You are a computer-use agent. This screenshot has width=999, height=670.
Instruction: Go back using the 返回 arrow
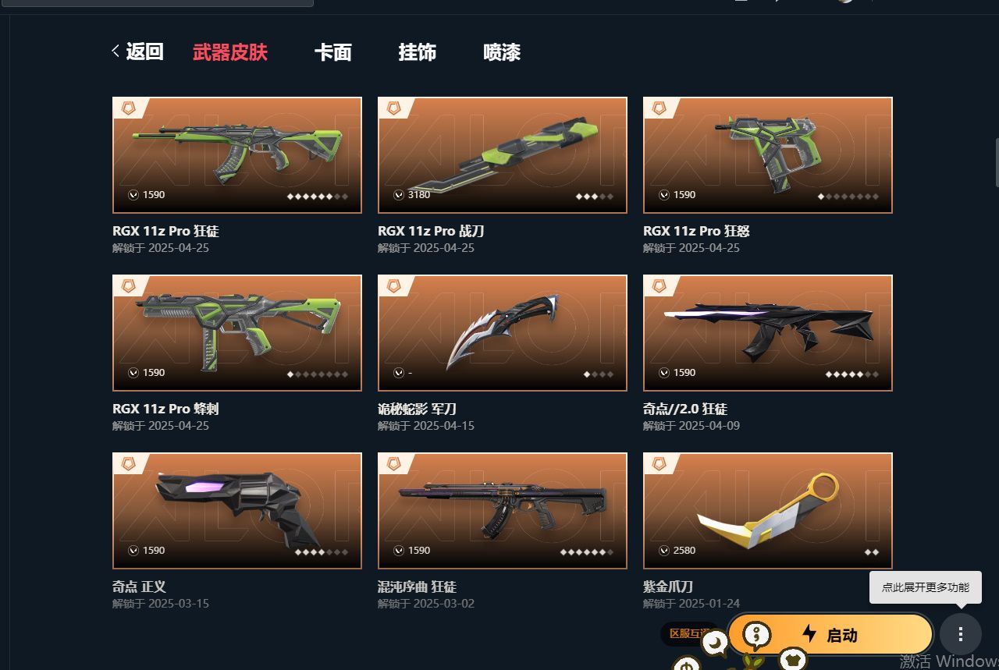tap(137, 52)
